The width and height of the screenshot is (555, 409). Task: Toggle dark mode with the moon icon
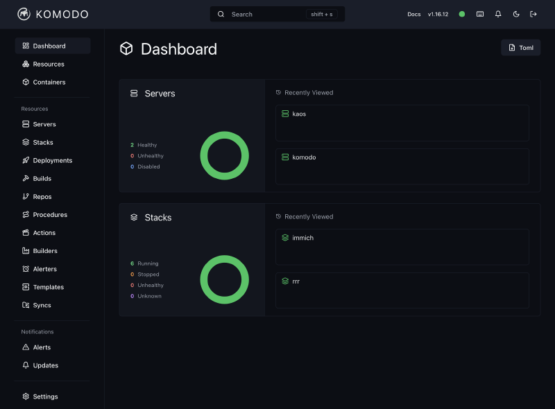(x=516, y=14)
